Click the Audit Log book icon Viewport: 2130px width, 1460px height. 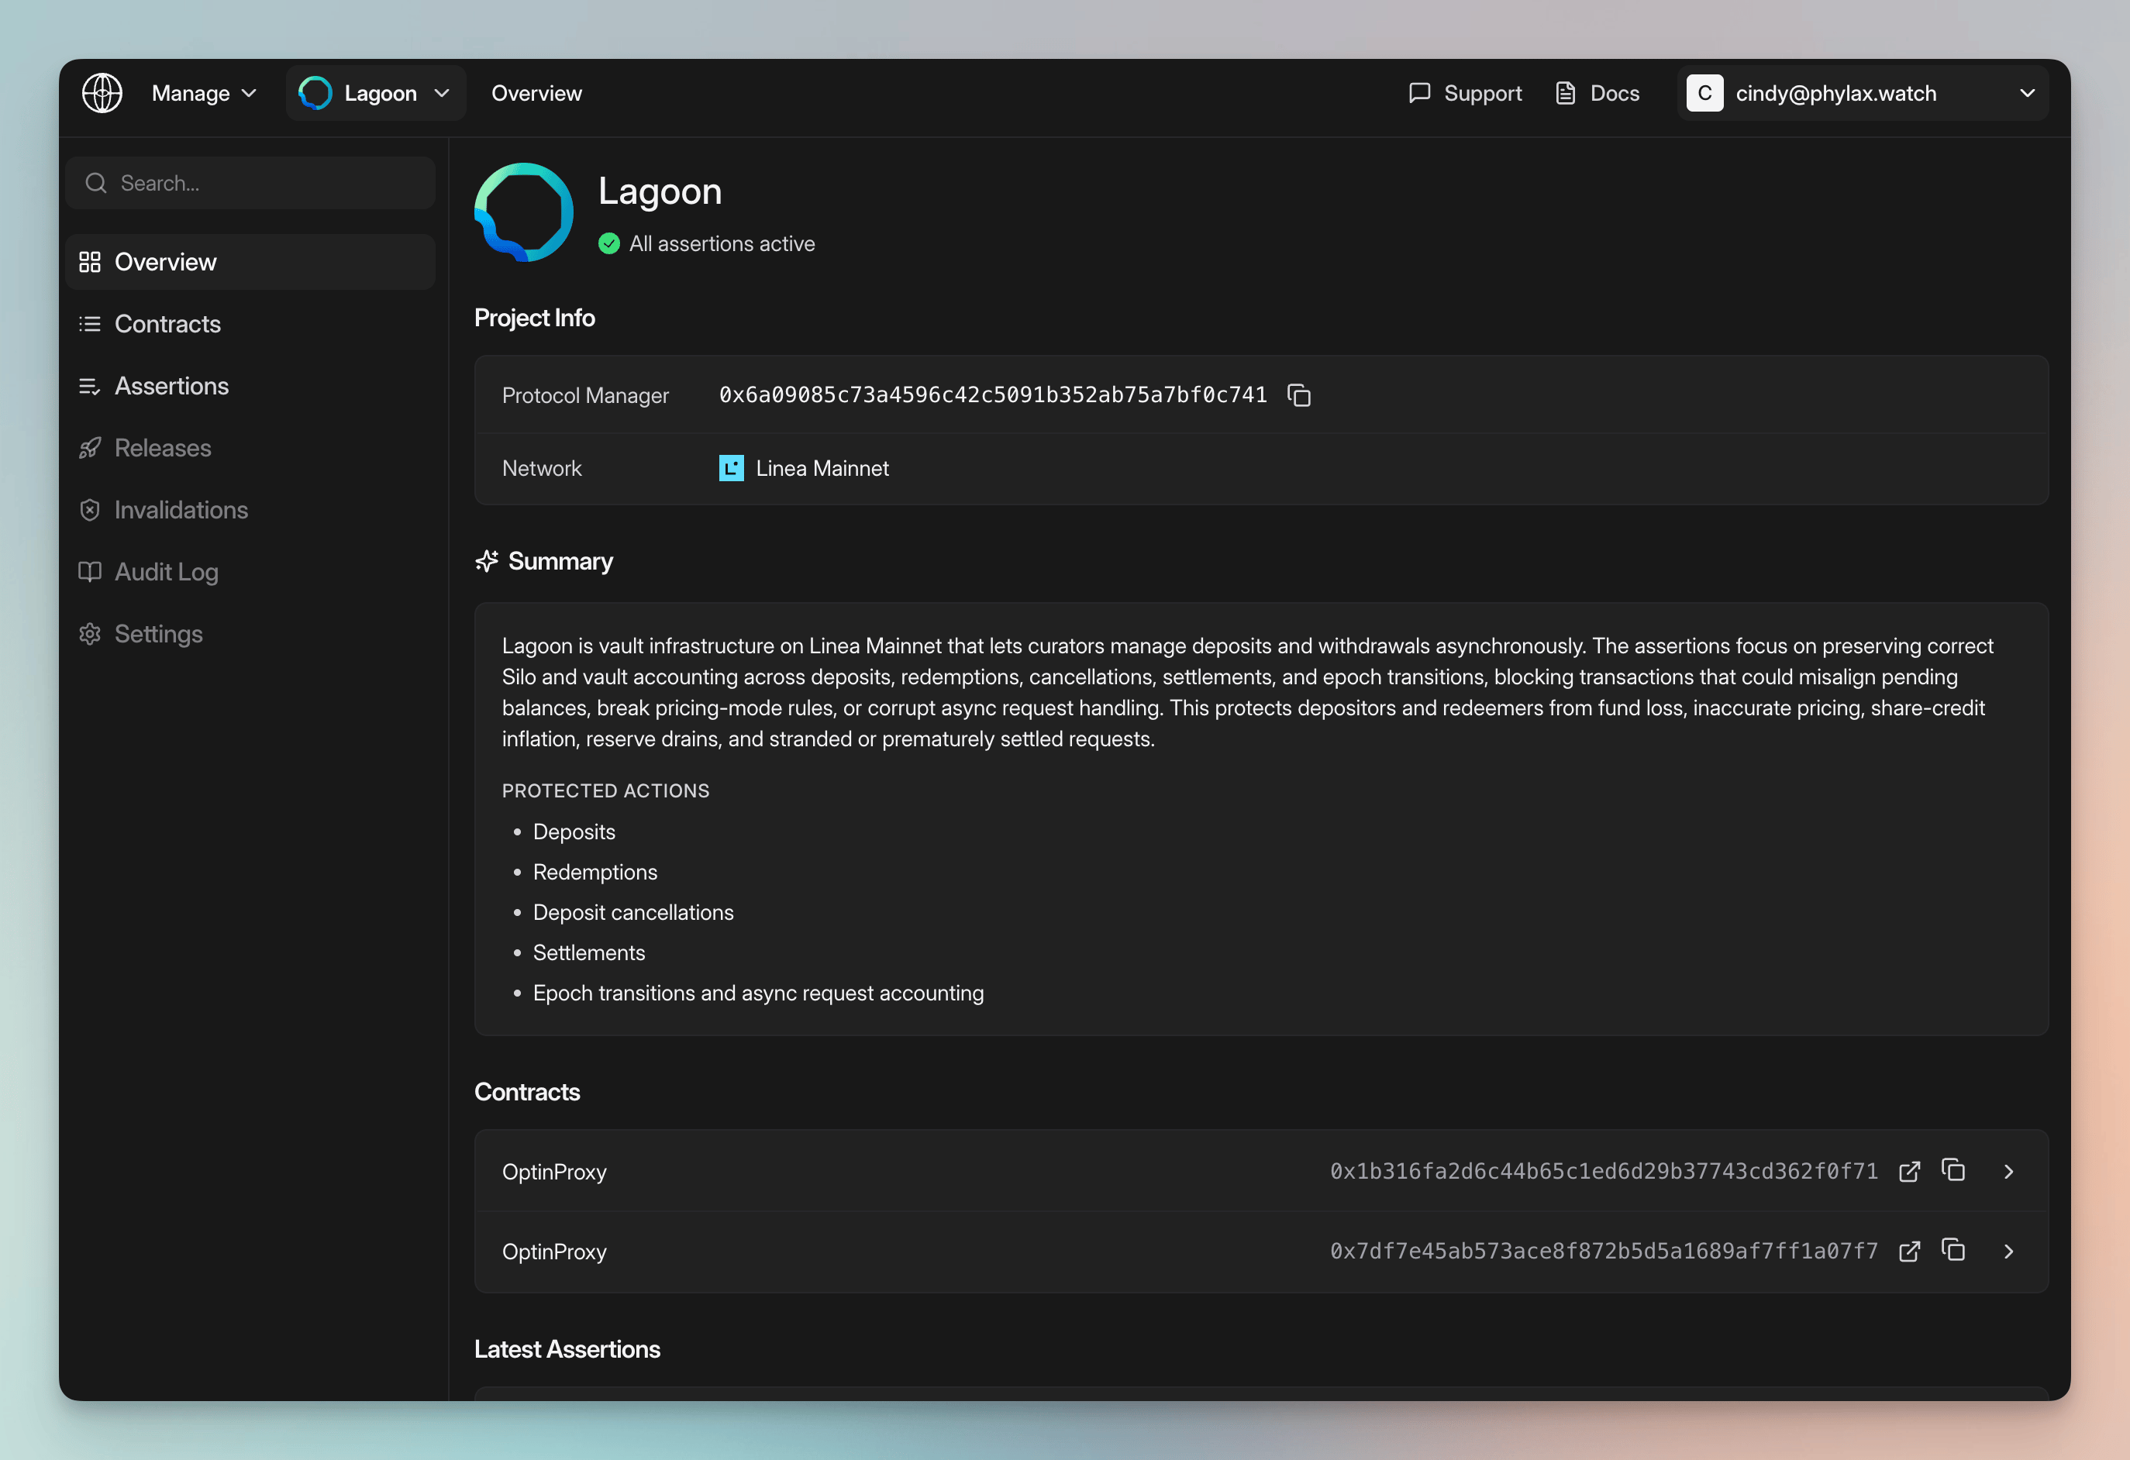[x=90, y=572]
